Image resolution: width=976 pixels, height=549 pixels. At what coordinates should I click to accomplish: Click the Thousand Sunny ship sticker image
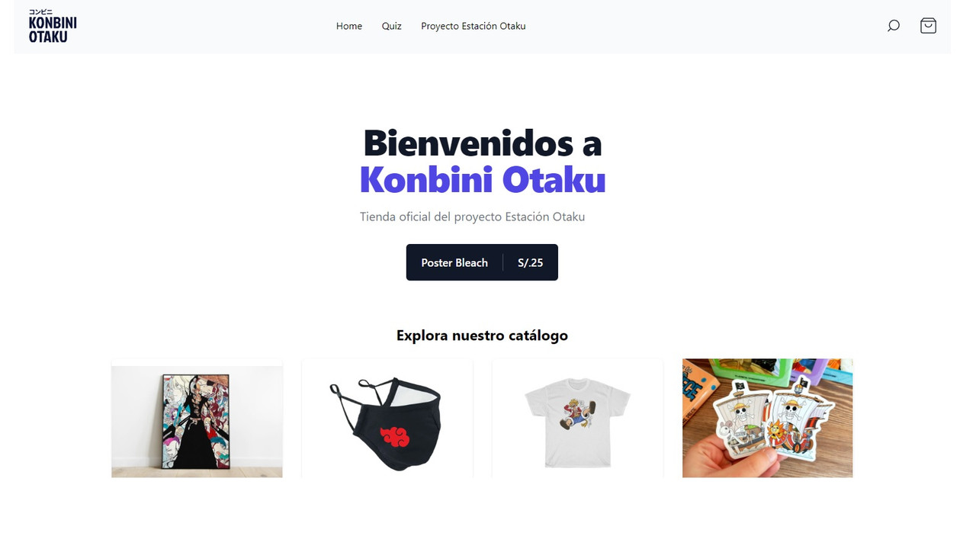[x=802, y=419]
